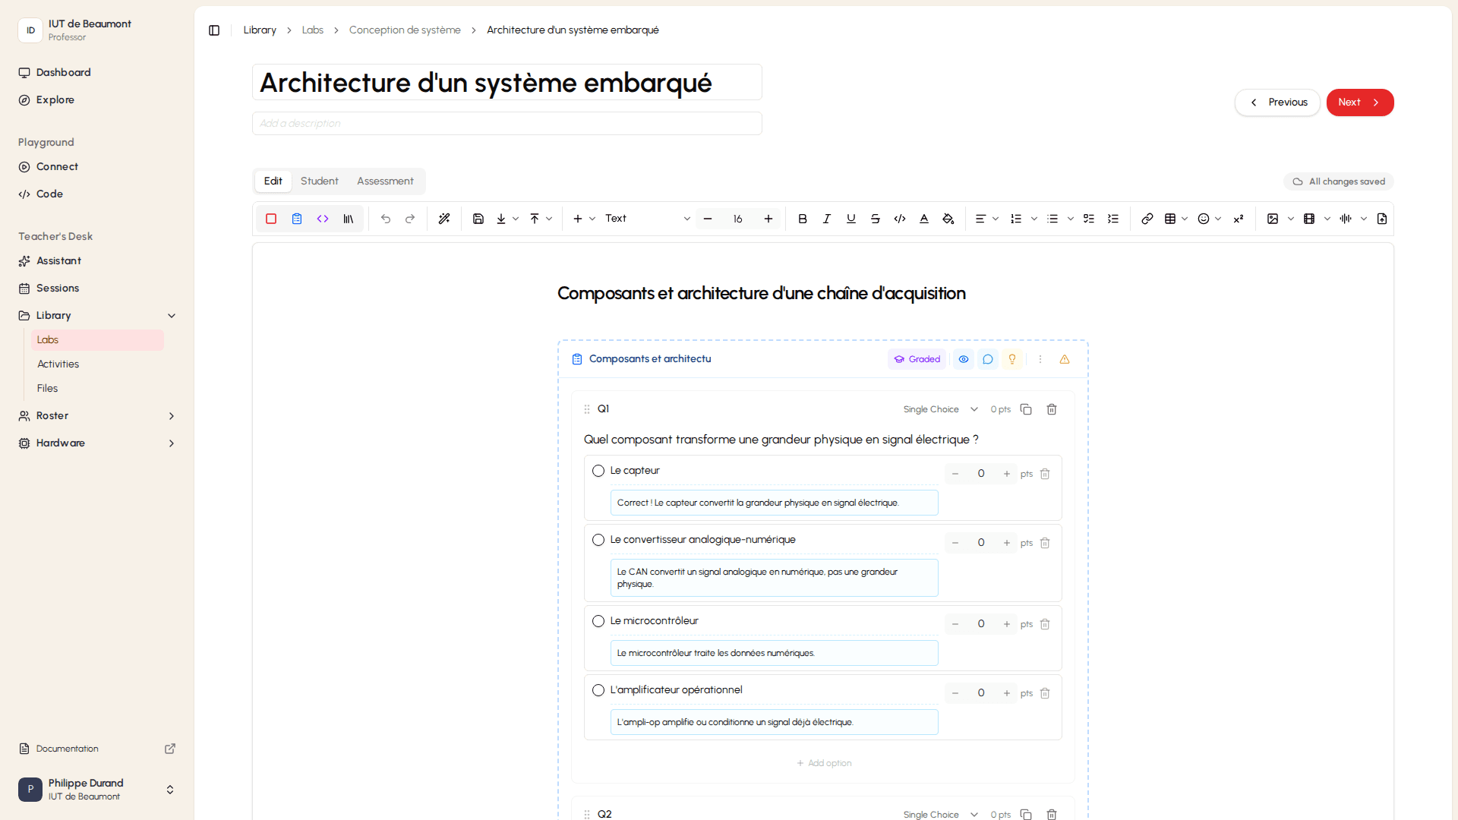Collapse the Library sidebar section
Image resolution: width=1458 pixels, height=820 pixels.
172,316
